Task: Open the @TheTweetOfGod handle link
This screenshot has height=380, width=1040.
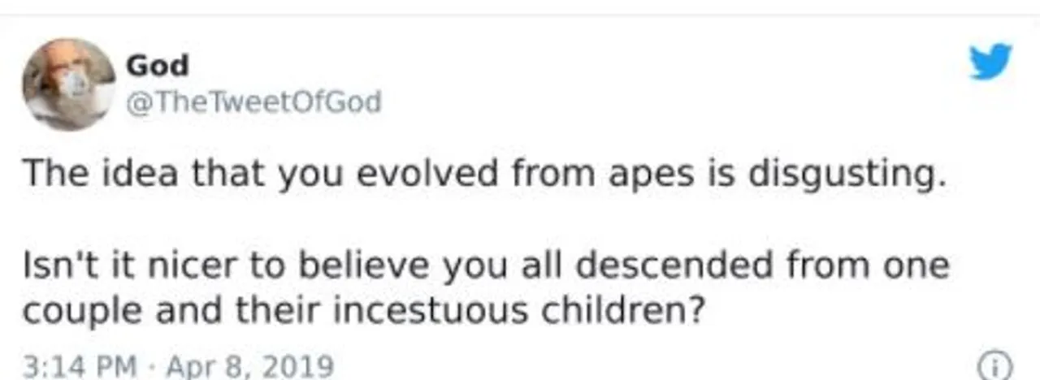Action: click(x=253, y=103)
